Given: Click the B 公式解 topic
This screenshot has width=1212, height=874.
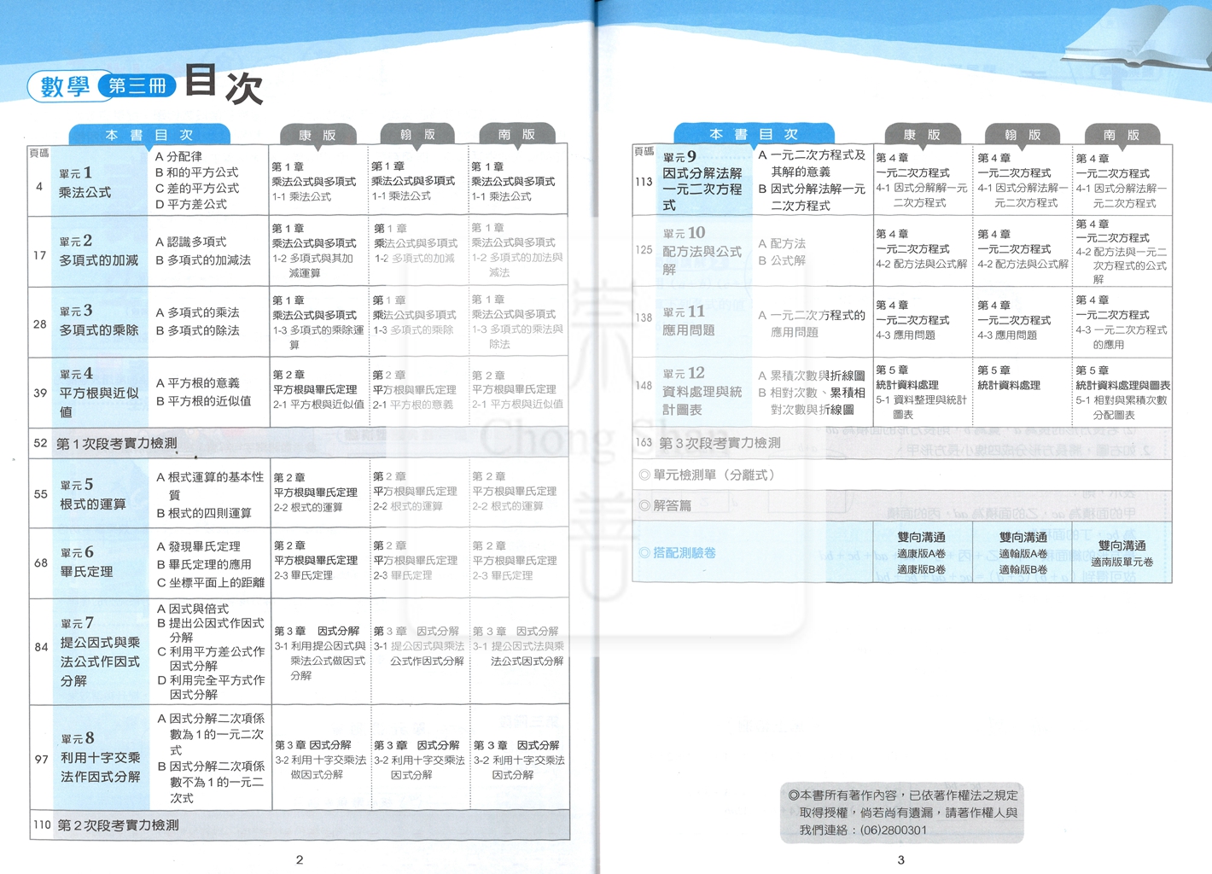Looking at the screenshot, I should (782, 259).
